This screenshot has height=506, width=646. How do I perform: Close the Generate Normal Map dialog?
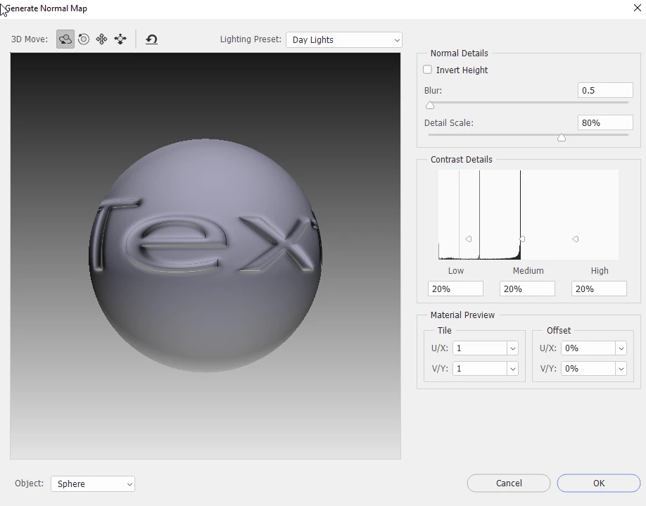pos(637,8)
